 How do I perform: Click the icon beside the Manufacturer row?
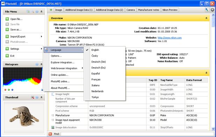pyautogui.click(x=53, y=115)
